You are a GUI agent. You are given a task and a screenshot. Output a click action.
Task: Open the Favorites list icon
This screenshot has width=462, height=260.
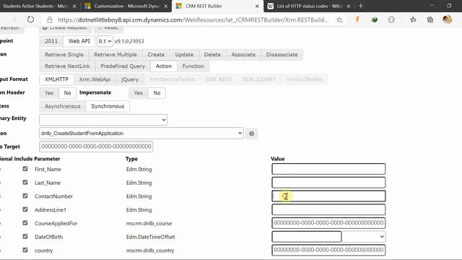(413, 19)
